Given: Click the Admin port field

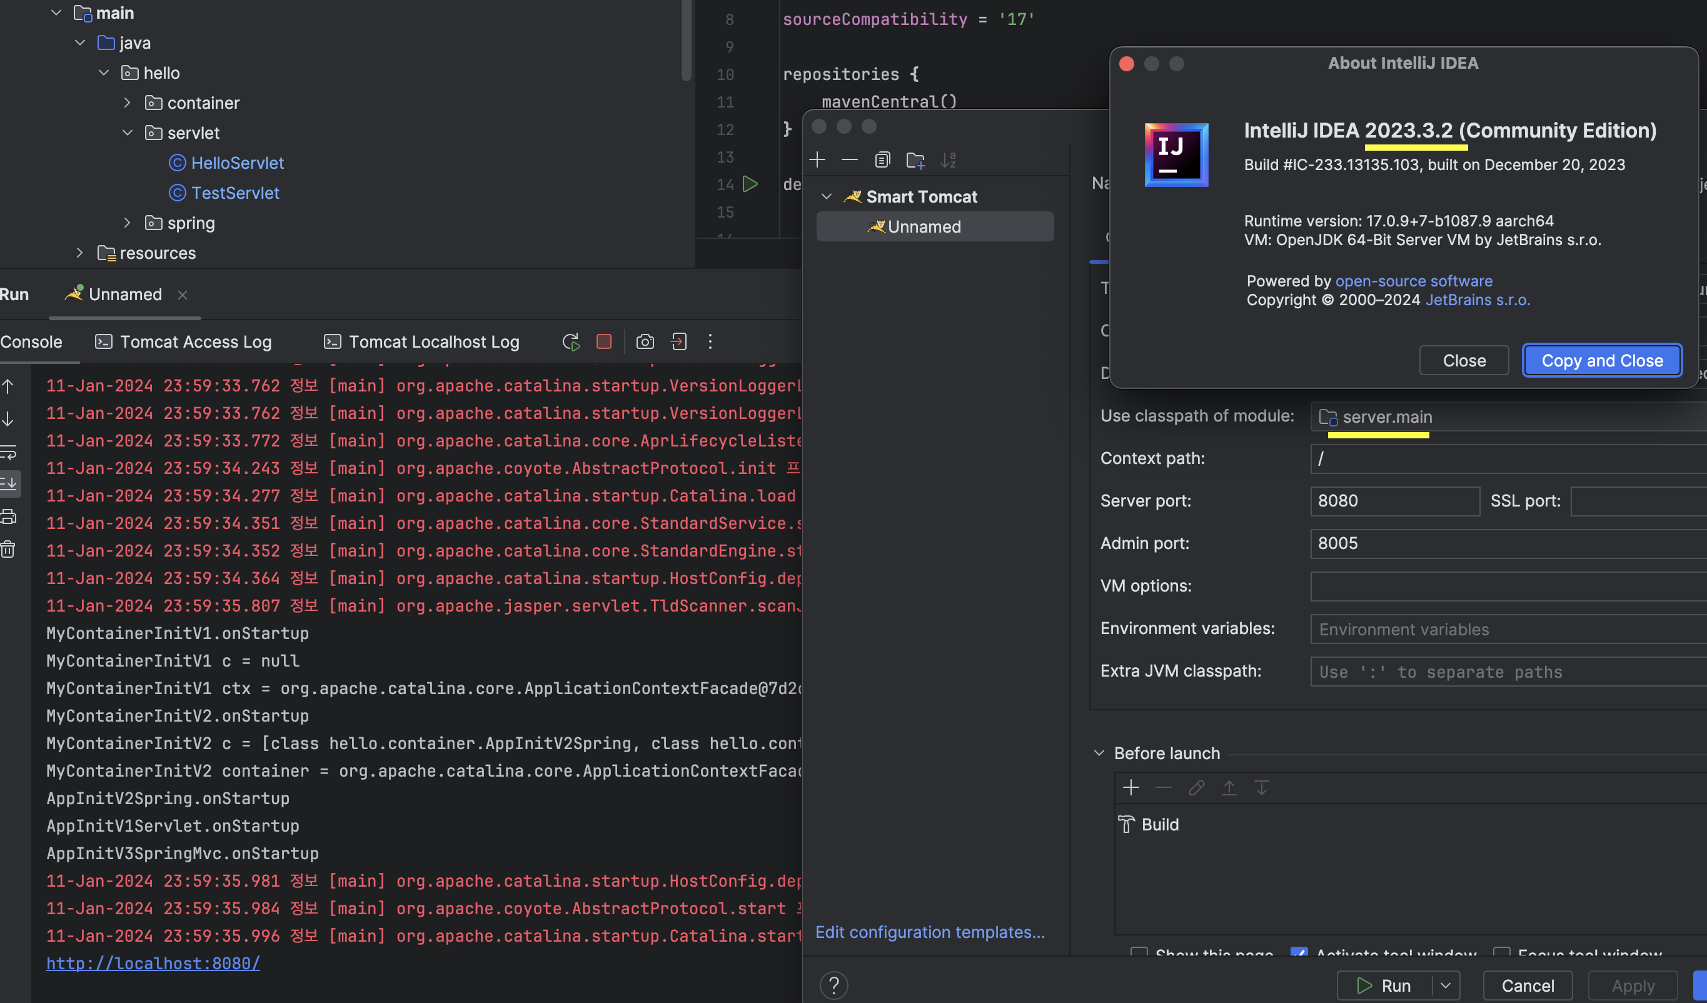Looking at the screenshot, I should point(1508,544).
